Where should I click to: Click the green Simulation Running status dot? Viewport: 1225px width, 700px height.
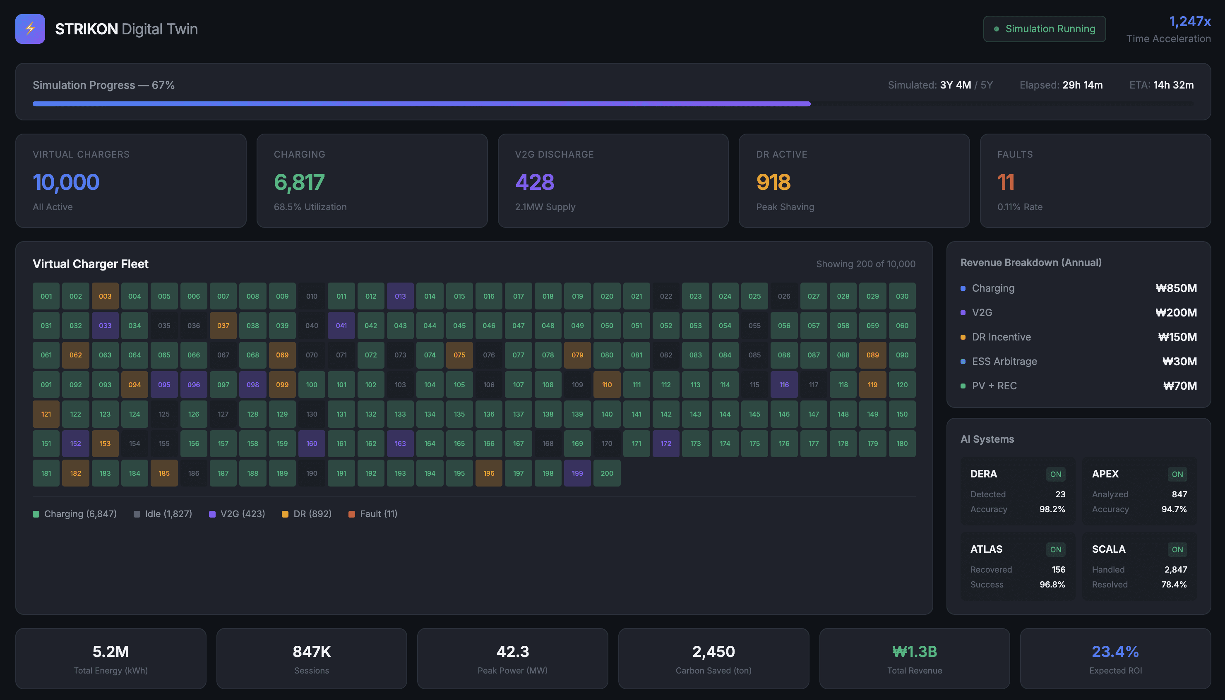(x=996, y=29)
